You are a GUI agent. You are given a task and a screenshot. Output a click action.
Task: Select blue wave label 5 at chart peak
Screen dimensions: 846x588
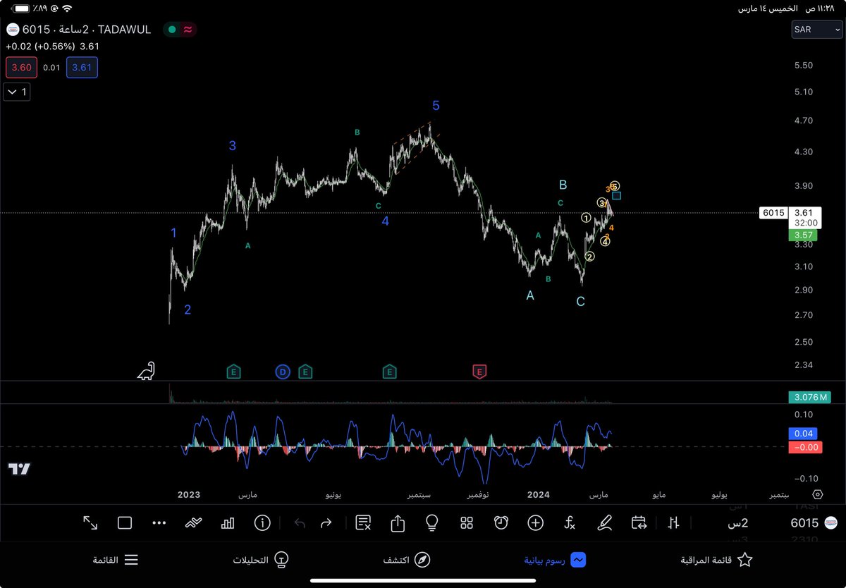(436, 106)
